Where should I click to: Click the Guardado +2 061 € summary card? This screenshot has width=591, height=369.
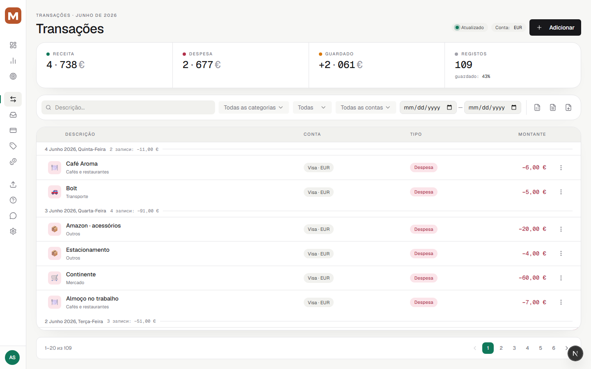[377, 65]
